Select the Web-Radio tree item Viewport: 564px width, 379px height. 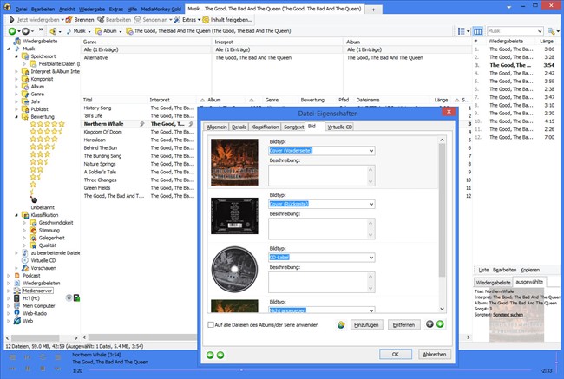coord(35,313)
